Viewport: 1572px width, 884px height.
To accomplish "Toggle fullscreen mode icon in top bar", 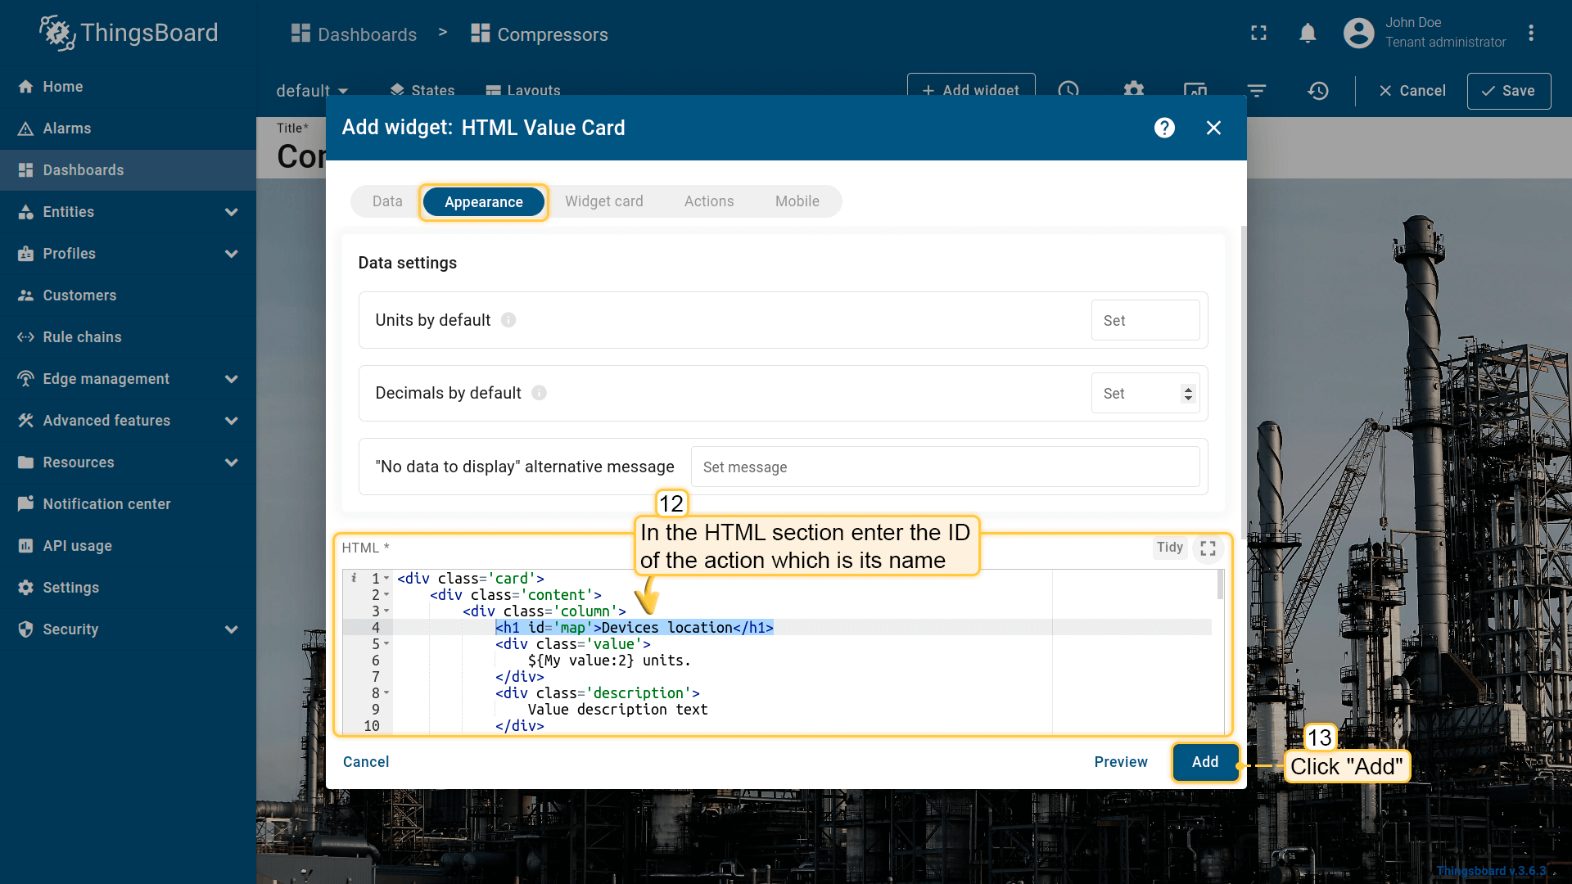I will click(1258, 34).
